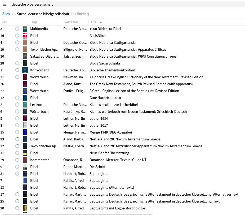Screen dimensions: 245x215
Task: Click progress circle of '1000 Bilder zur Bibel'
Action: click(x=17, y=29)
